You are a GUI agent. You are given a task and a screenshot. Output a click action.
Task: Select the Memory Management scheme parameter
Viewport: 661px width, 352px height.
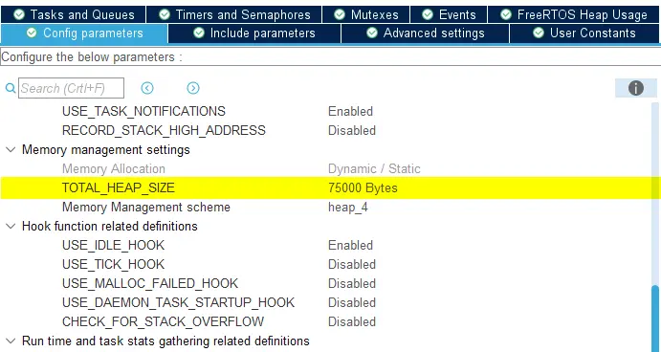[146, 207]
